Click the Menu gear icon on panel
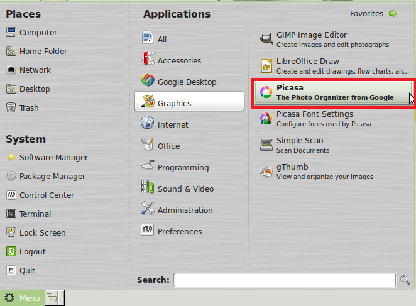The image size is (416, 306). click(9, 298)
